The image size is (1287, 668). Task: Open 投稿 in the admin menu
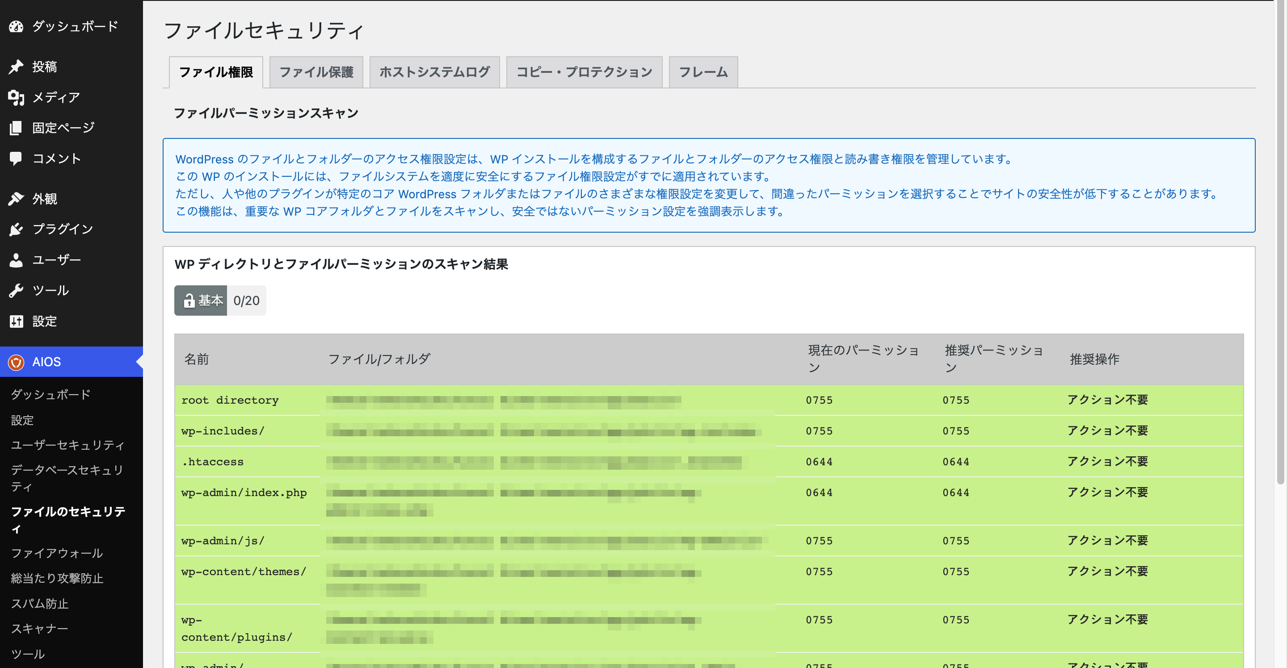tap(71, 67)
